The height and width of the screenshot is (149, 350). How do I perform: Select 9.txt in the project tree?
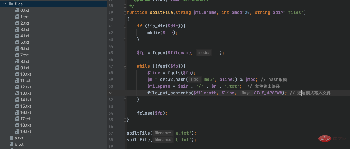(x=25, y=68)
